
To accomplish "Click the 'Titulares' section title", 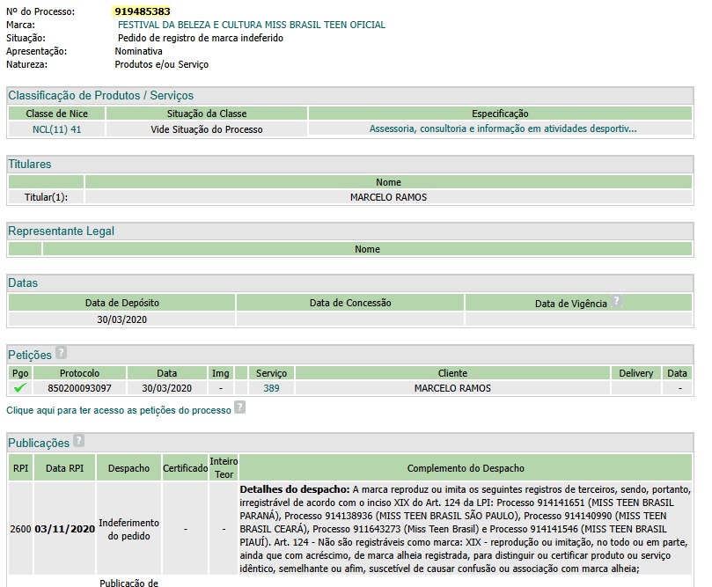I will point(30,165).
